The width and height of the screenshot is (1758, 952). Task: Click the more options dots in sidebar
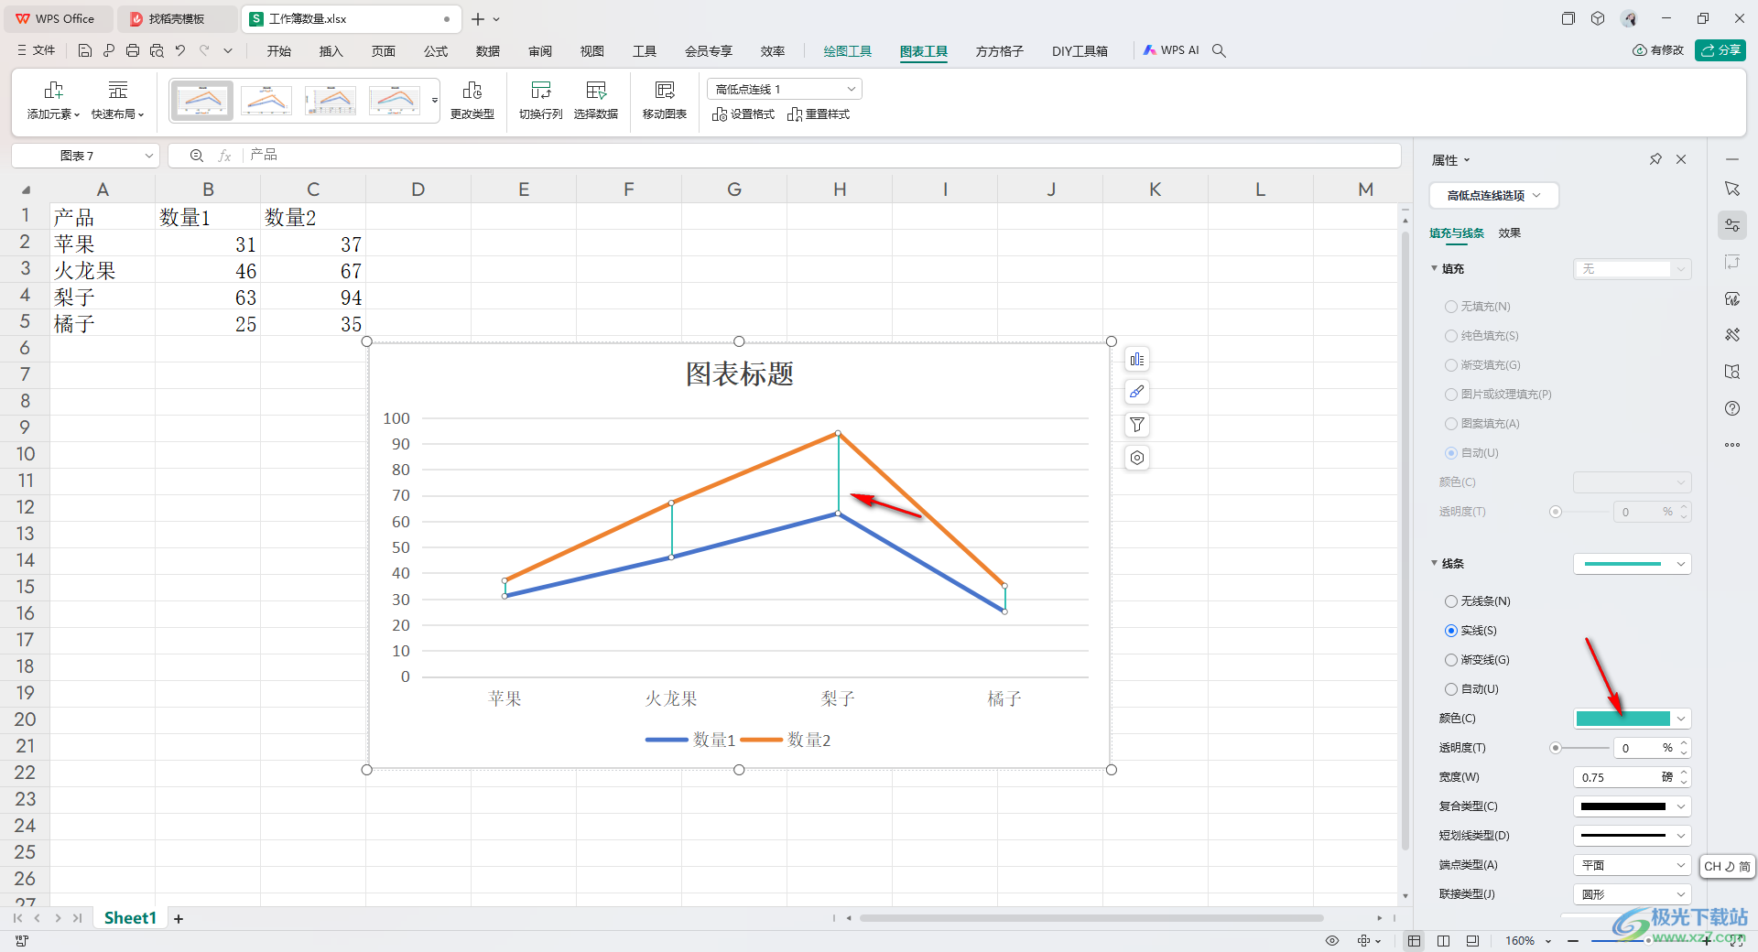(x=1732, y=445)
